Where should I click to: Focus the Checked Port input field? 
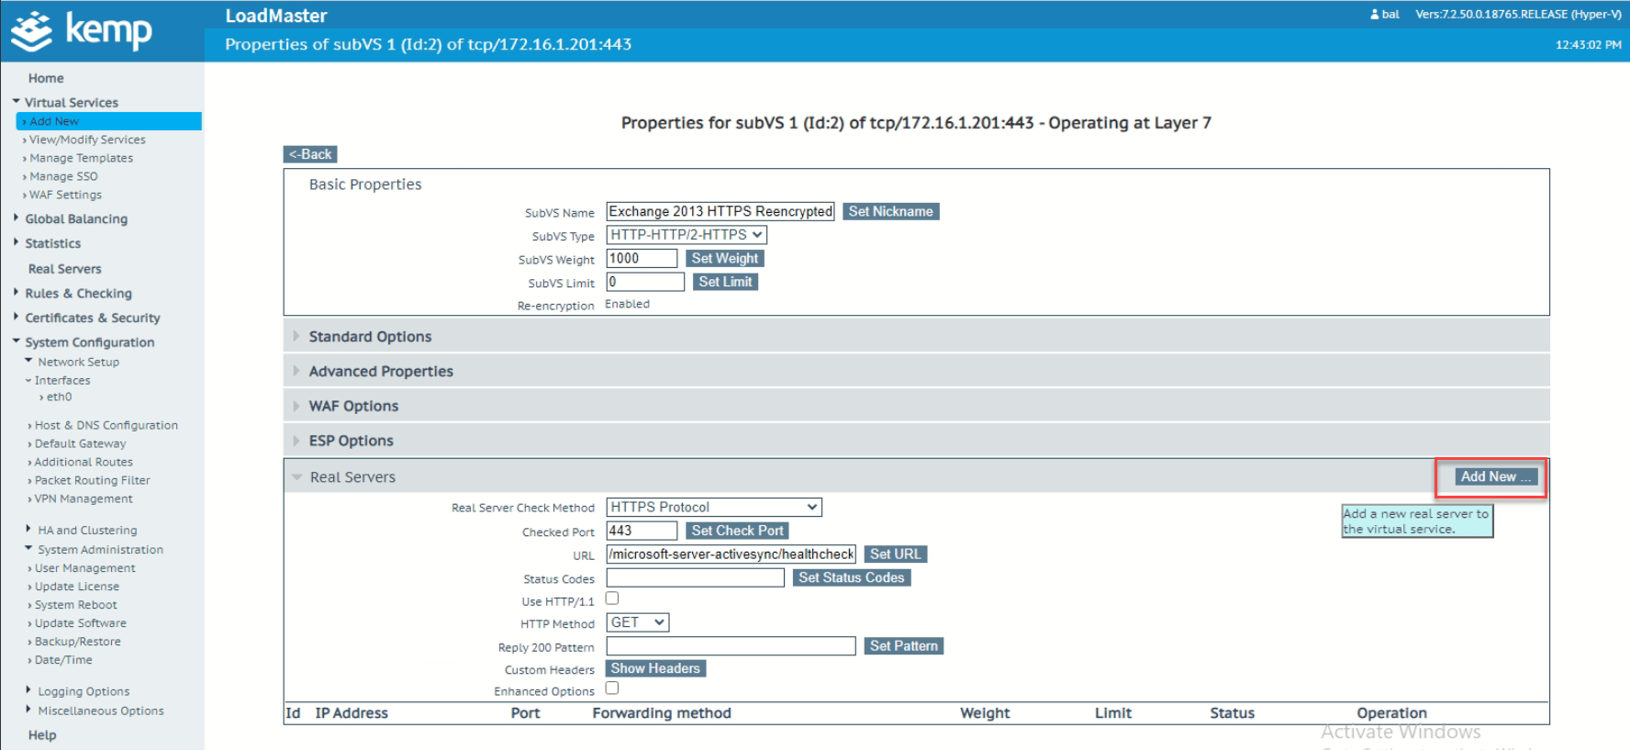[x=642, y=531]
